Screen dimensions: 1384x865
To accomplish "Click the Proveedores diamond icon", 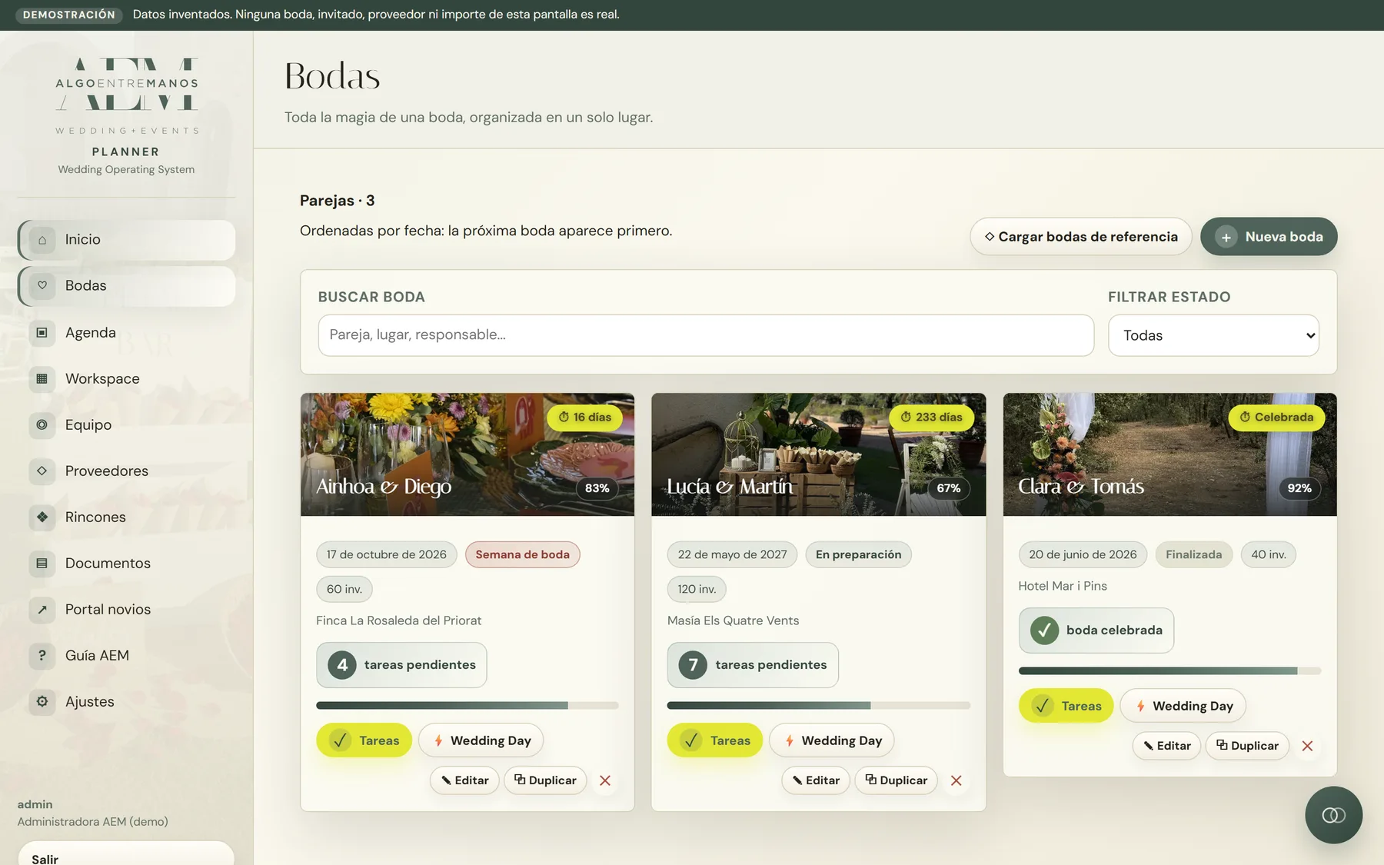I will click(42, 471).
